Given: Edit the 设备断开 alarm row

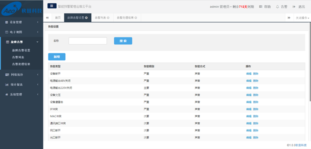Looking at the screenshot, I should click(x=249, y=74).
